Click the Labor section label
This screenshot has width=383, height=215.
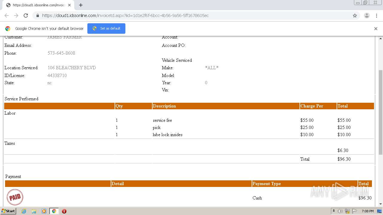[x=10, y=113]
